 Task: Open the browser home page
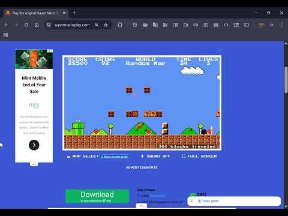click(x=37, y=25)
